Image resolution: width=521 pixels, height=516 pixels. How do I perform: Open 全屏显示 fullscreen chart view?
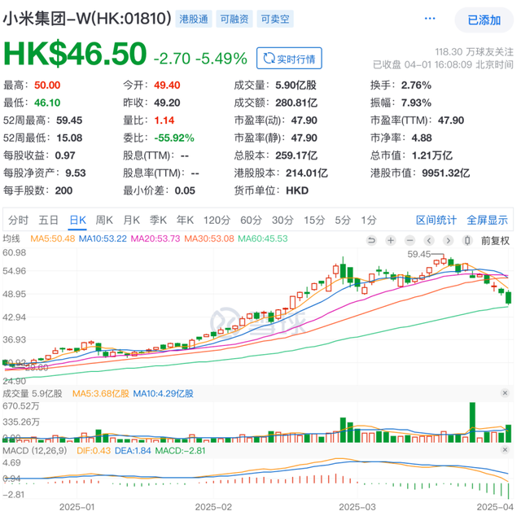488,220
